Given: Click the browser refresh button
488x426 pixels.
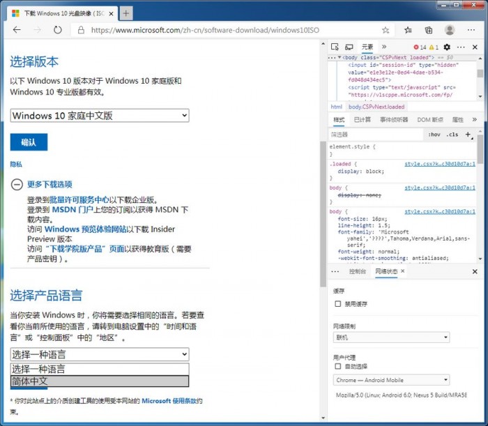Looking at the screenshot, I should 57,30.
